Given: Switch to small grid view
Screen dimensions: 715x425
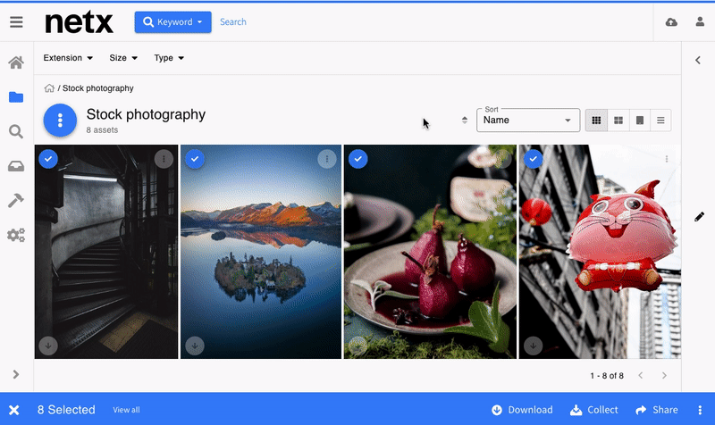Looking at the screenshot, I should coord(596,121).
